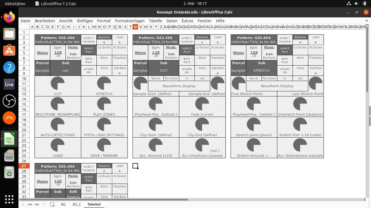Viewport: 371px width, 208px height.
Task: Select the knob graphic above AUTO-DETECTIONS
Action: (58, 124)
